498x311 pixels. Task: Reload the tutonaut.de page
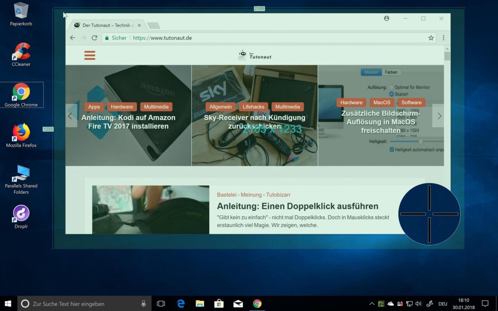[x=95, y=38]
